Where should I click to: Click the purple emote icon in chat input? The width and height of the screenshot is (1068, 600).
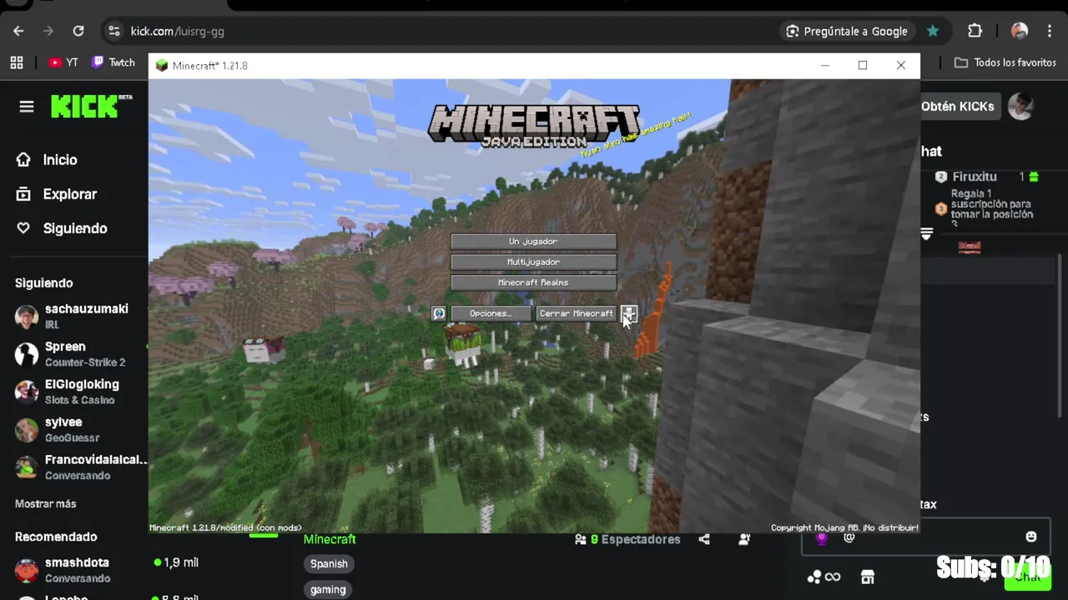click(x=821, y=538)
